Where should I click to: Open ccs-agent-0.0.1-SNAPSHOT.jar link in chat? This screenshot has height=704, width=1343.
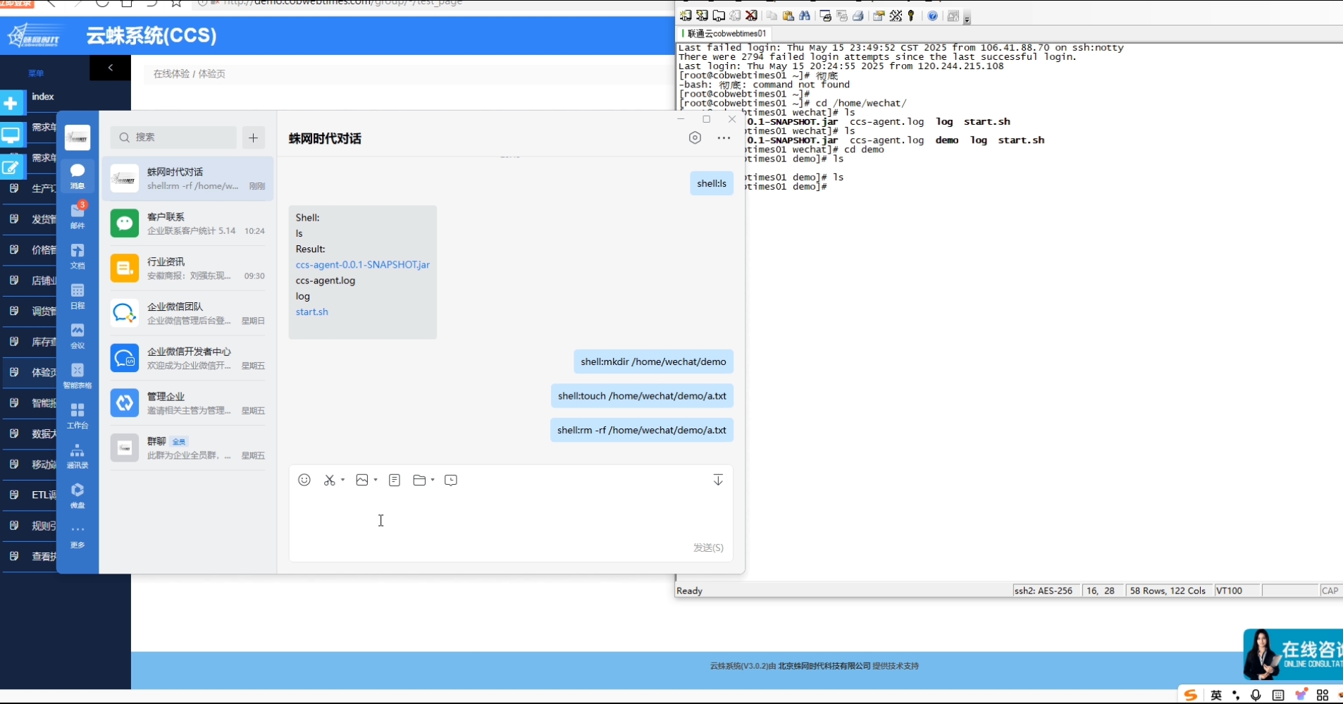[363, 265]
